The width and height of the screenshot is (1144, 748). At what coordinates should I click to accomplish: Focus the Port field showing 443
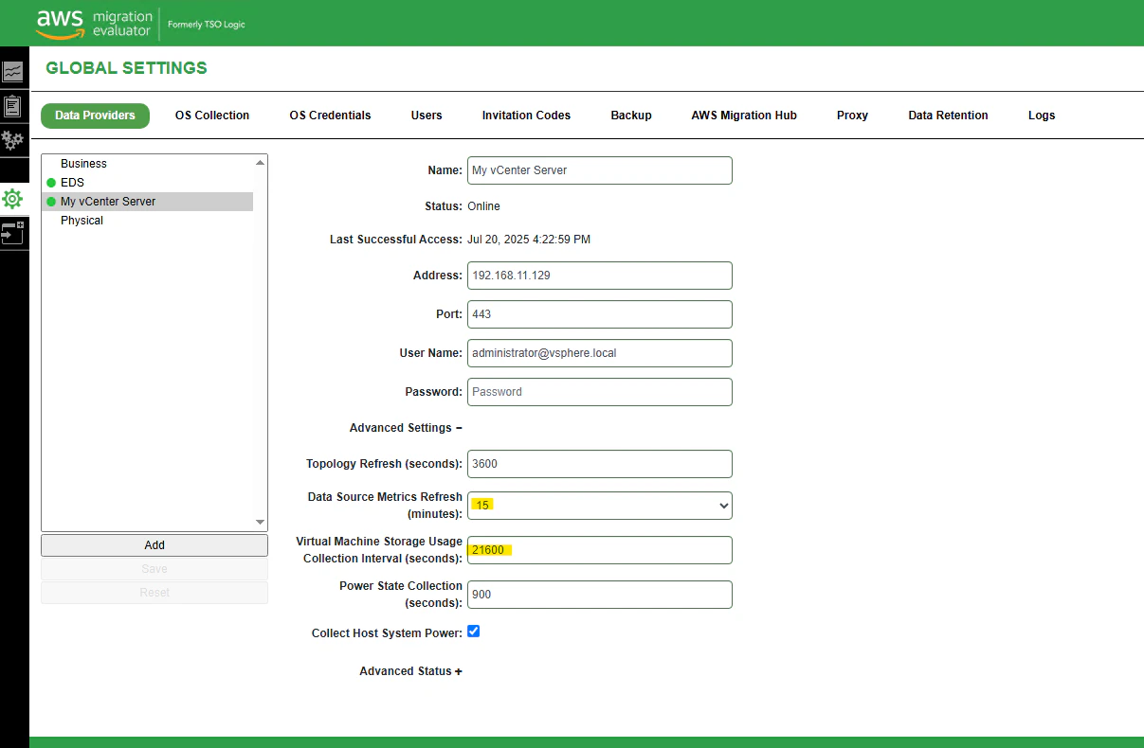point(600,314)
